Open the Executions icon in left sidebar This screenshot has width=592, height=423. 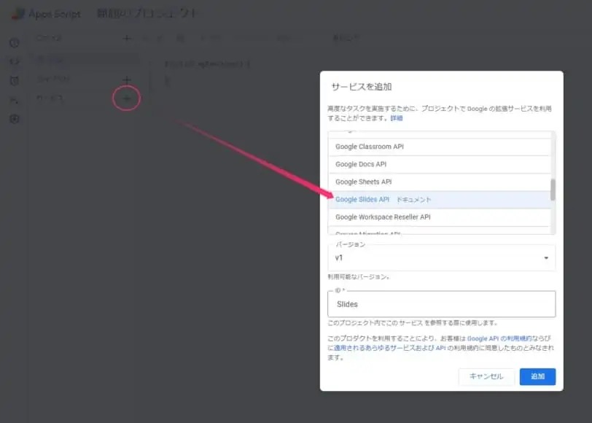[14, 100]
